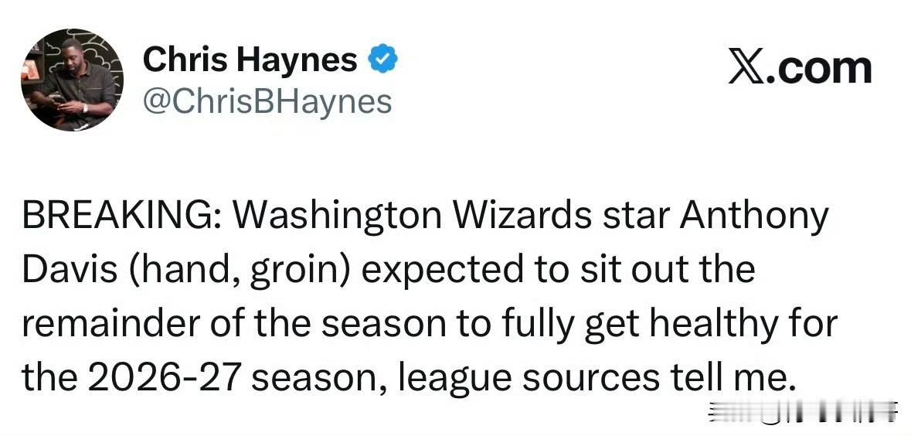Click the word "remainder" in the tweet
Screen dimensions: 911x436
104,325
